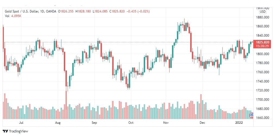Click the 15:20:29 countdown timer label
The height and width of the screenshot is (136, 275).
(262, 46)
